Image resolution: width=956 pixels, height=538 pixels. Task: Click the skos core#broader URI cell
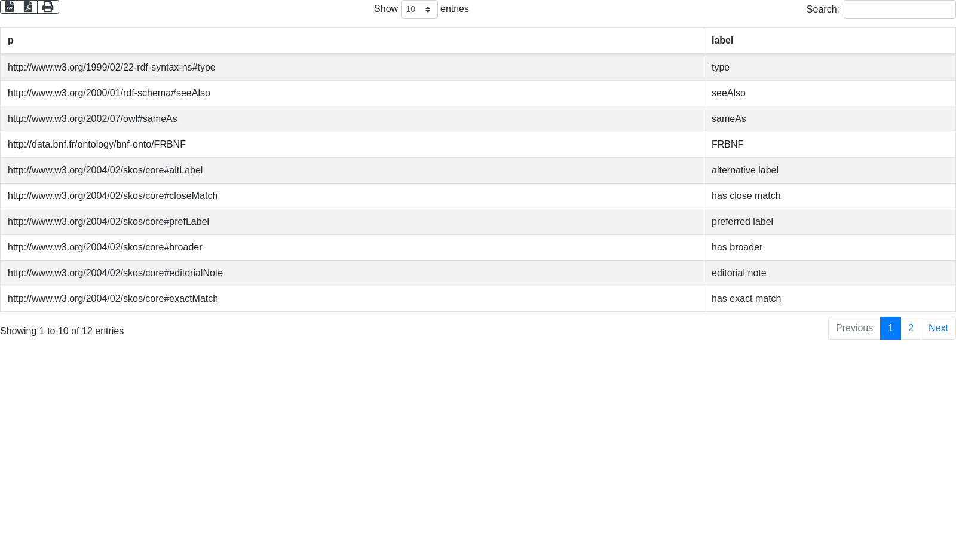coord(105,247)
